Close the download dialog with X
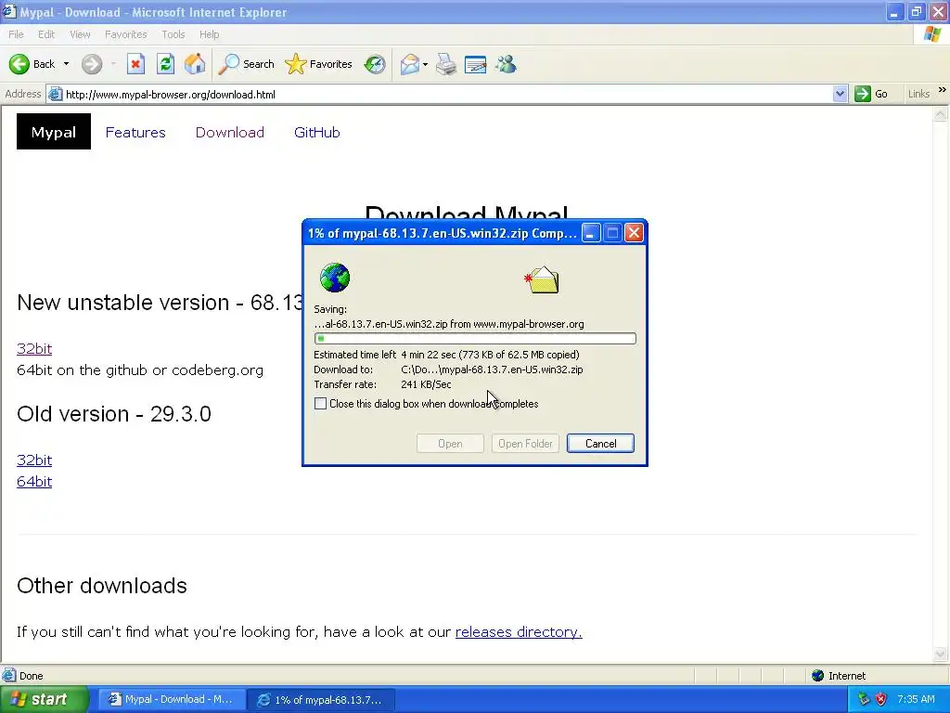The width and height of the screenshot is (950, 713). [634, 233]
